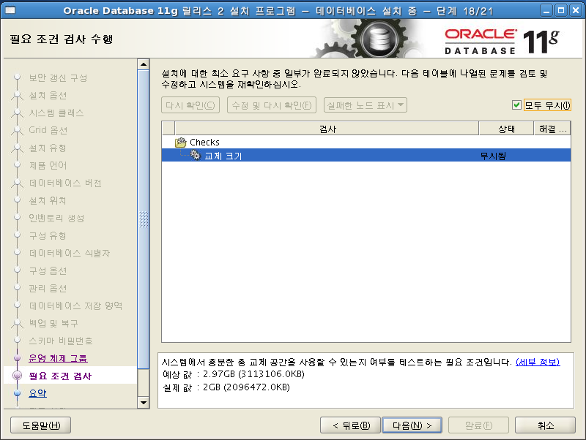Go to the next step with 다음(N)
The height and width of the screenshot is (440, 586).
(412, 425)
